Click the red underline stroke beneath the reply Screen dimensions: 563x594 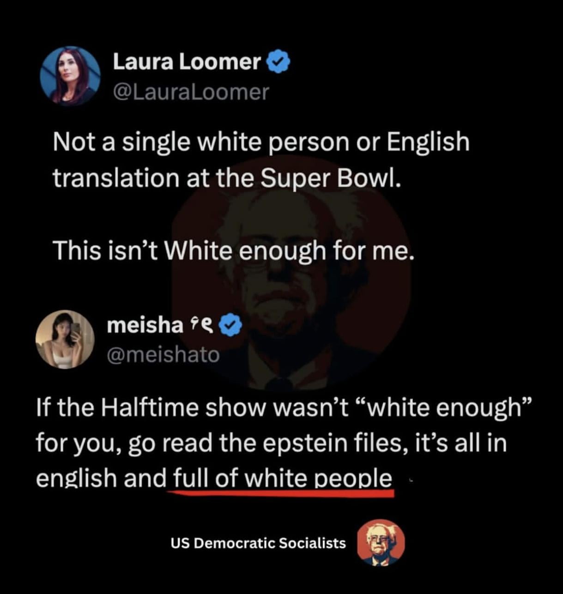pos(280,493)
